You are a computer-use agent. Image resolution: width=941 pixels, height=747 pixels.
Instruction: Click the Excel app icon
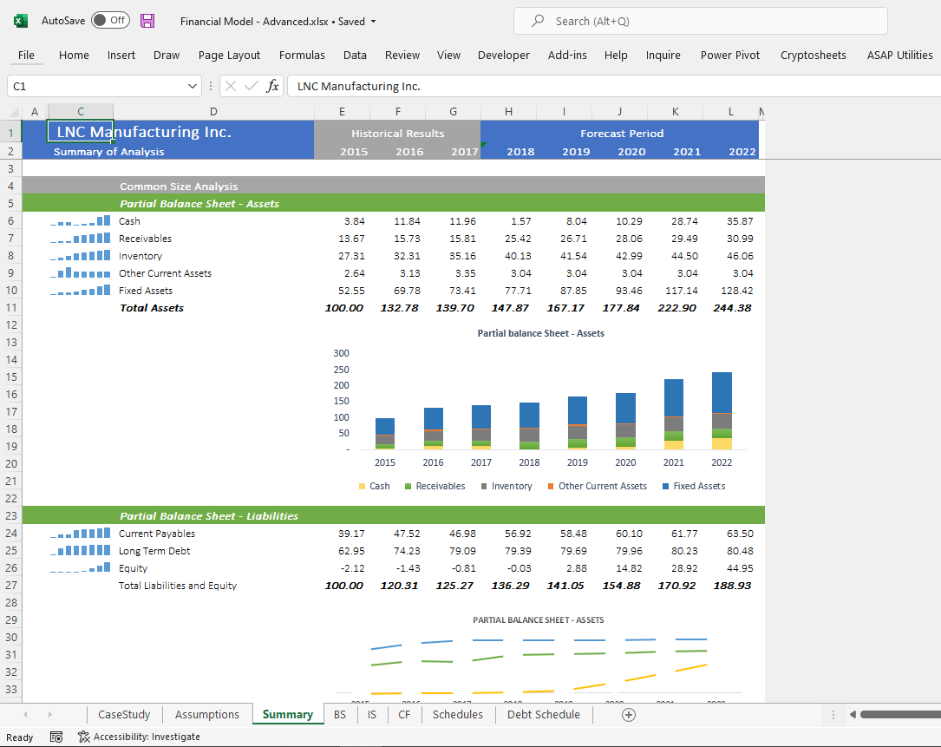coord(21,21)
